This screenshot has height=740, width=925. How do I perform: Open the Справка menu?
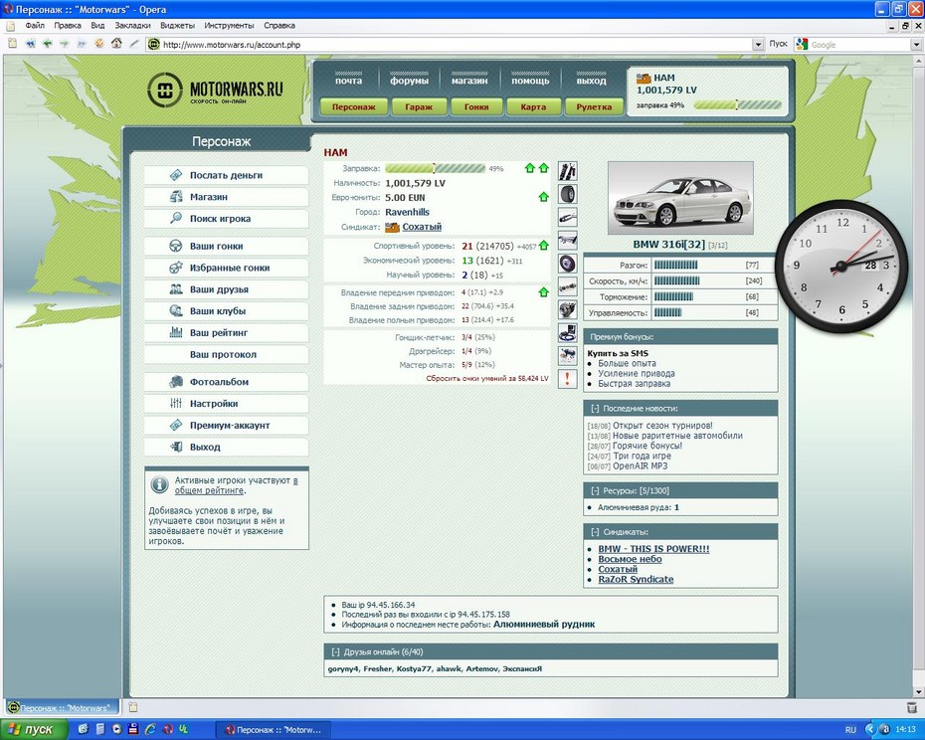[279, 26]
